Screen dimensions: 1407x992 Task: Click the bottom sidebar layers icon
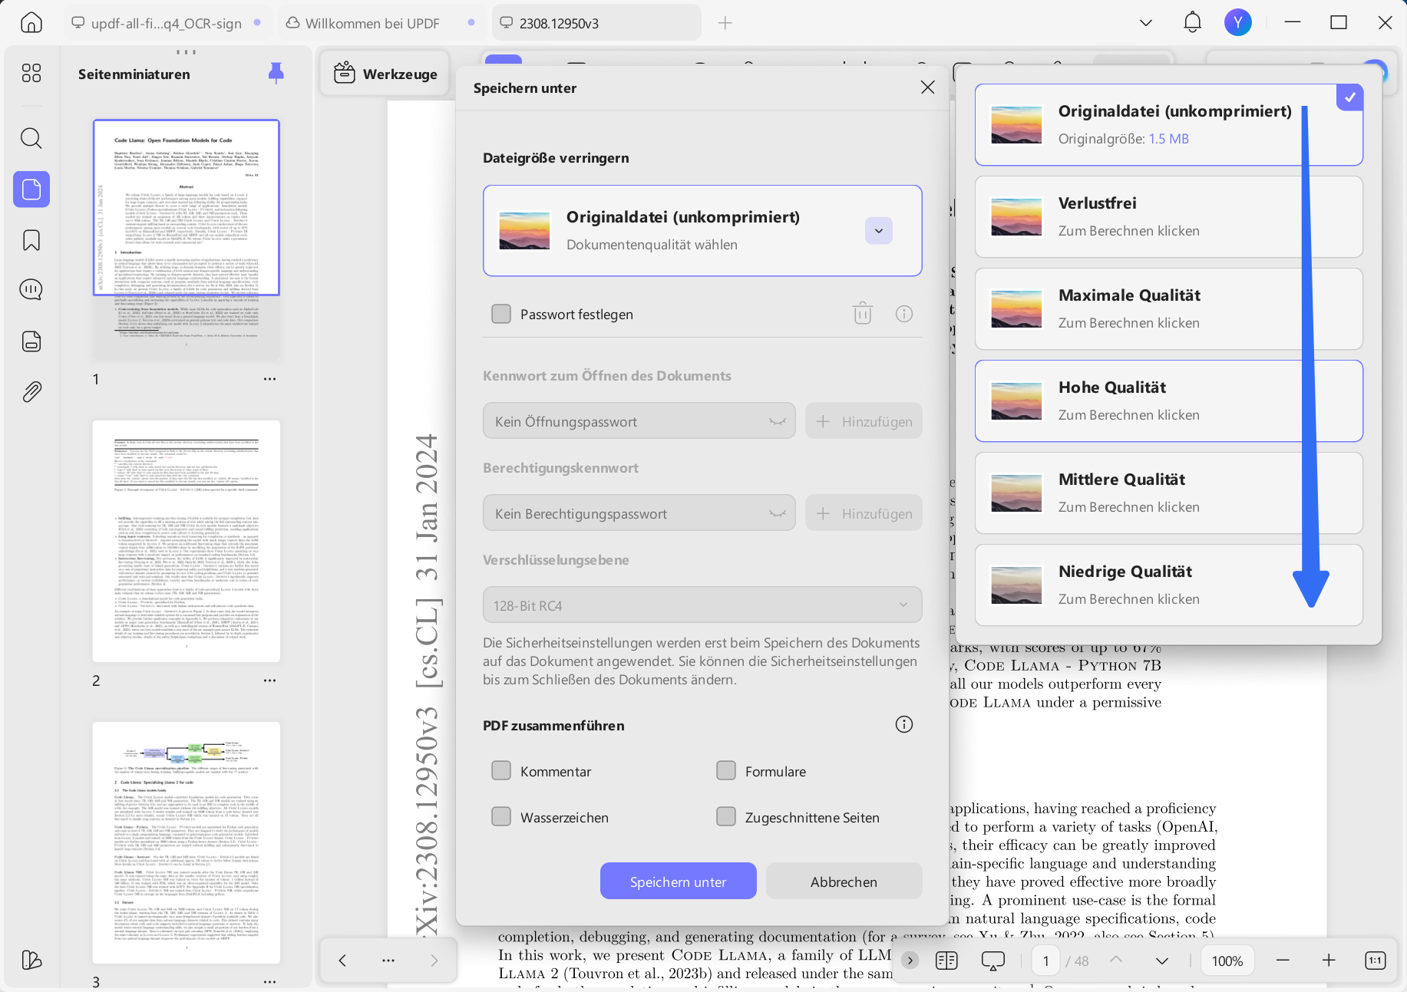point(31,960)
